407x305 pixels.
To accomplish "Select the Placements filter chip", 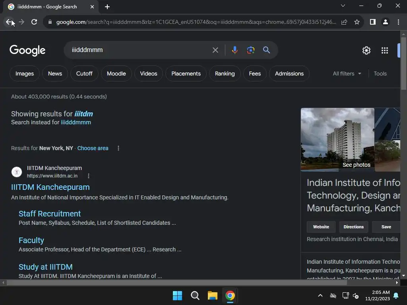I will click(186, 73).
